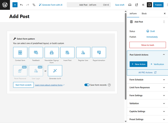
Task: Click Start from scratch button
Action: pos(24,85)
